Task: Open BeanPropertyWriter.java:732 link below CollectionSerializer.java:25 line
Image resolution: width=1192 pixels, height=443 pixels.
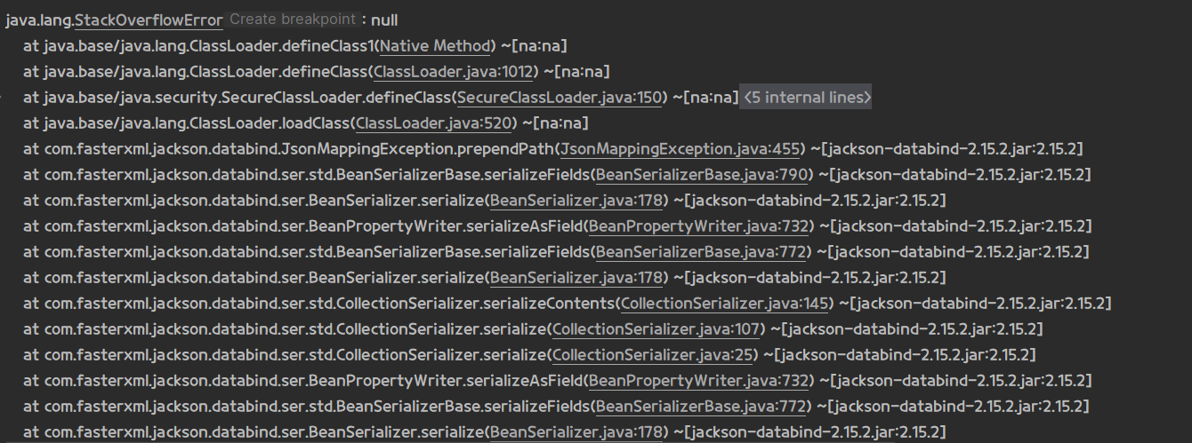Action: 699,381
